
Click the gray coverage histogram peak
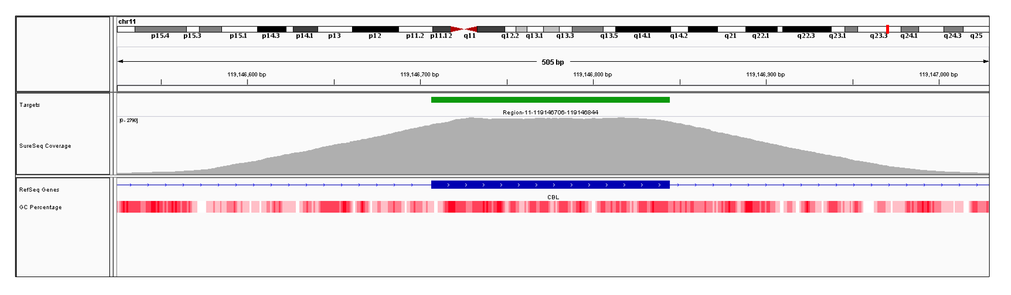tap(553, 146)
